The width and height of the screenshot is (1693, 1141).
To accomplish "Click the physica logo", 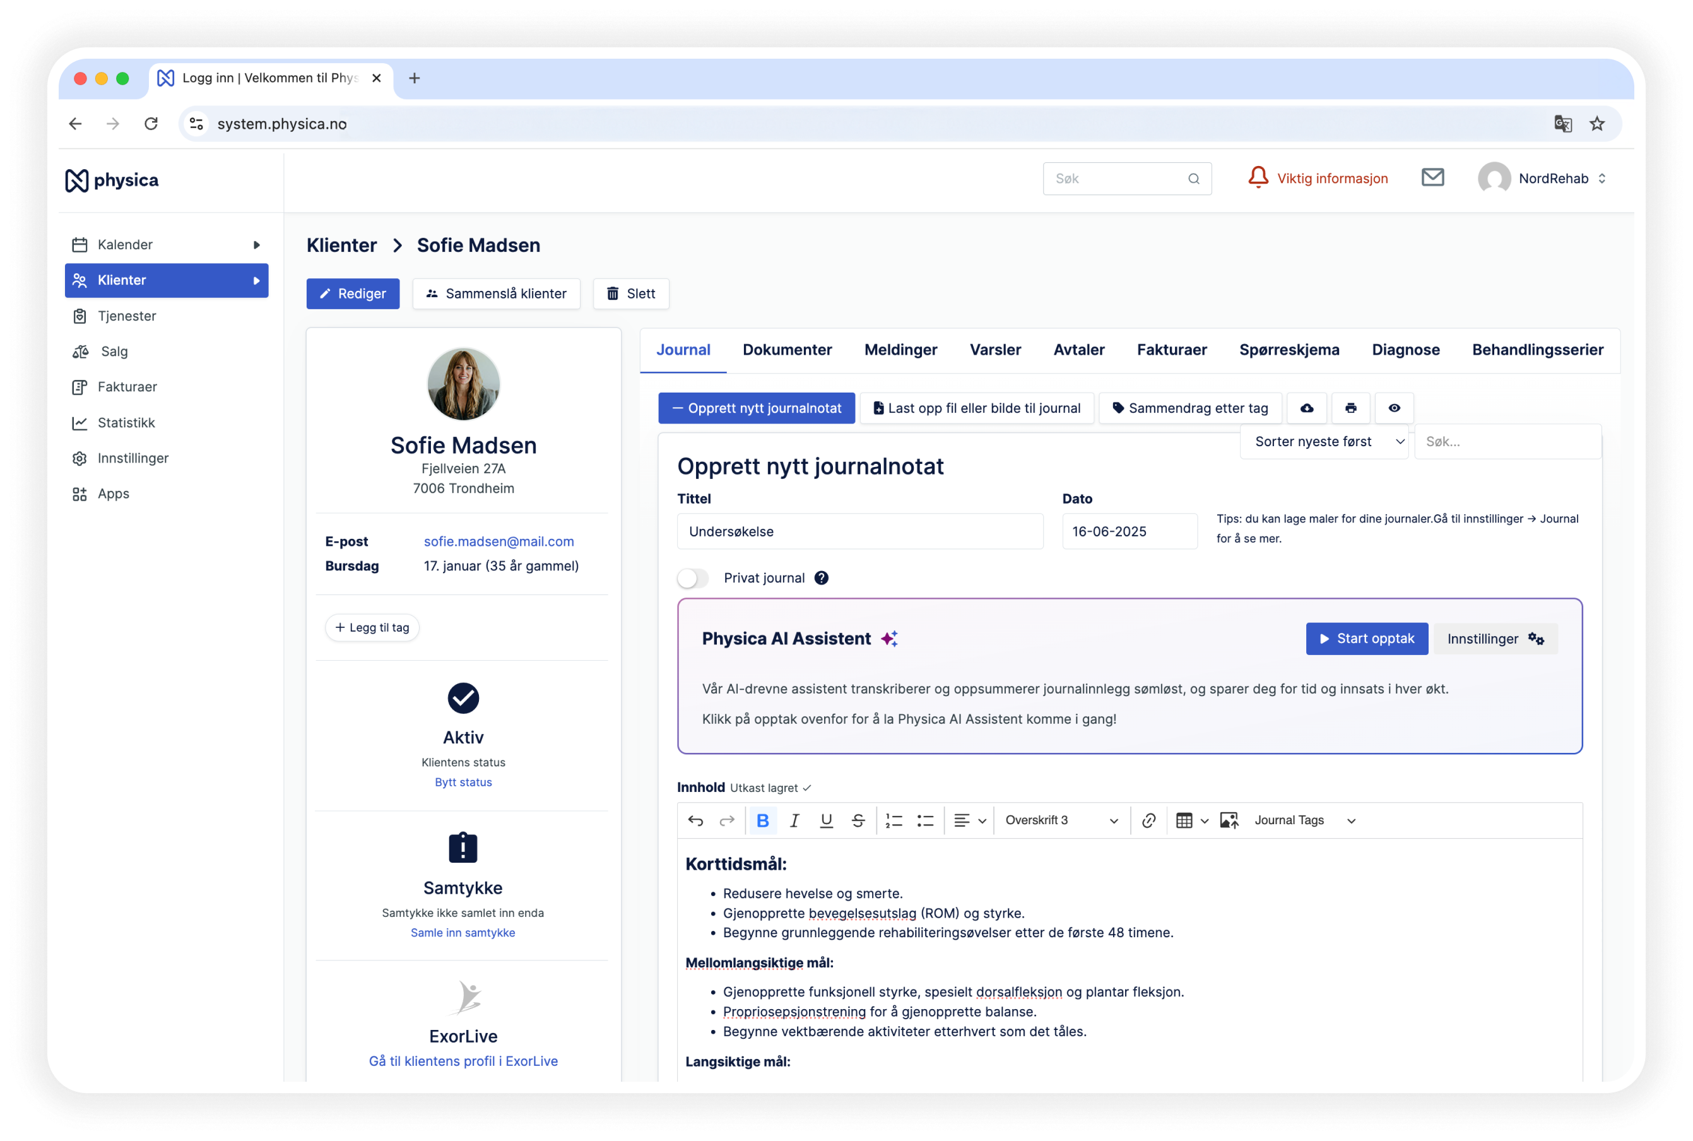I will pos(111,180).
